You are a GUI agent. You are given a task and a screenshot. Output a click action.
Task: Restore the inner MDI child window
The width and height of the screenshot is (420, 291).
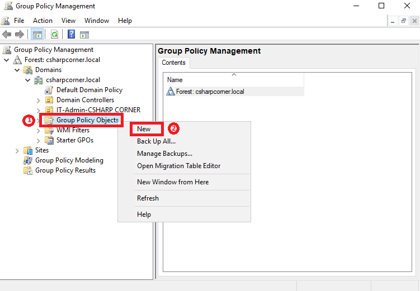(x=404, y=21)
